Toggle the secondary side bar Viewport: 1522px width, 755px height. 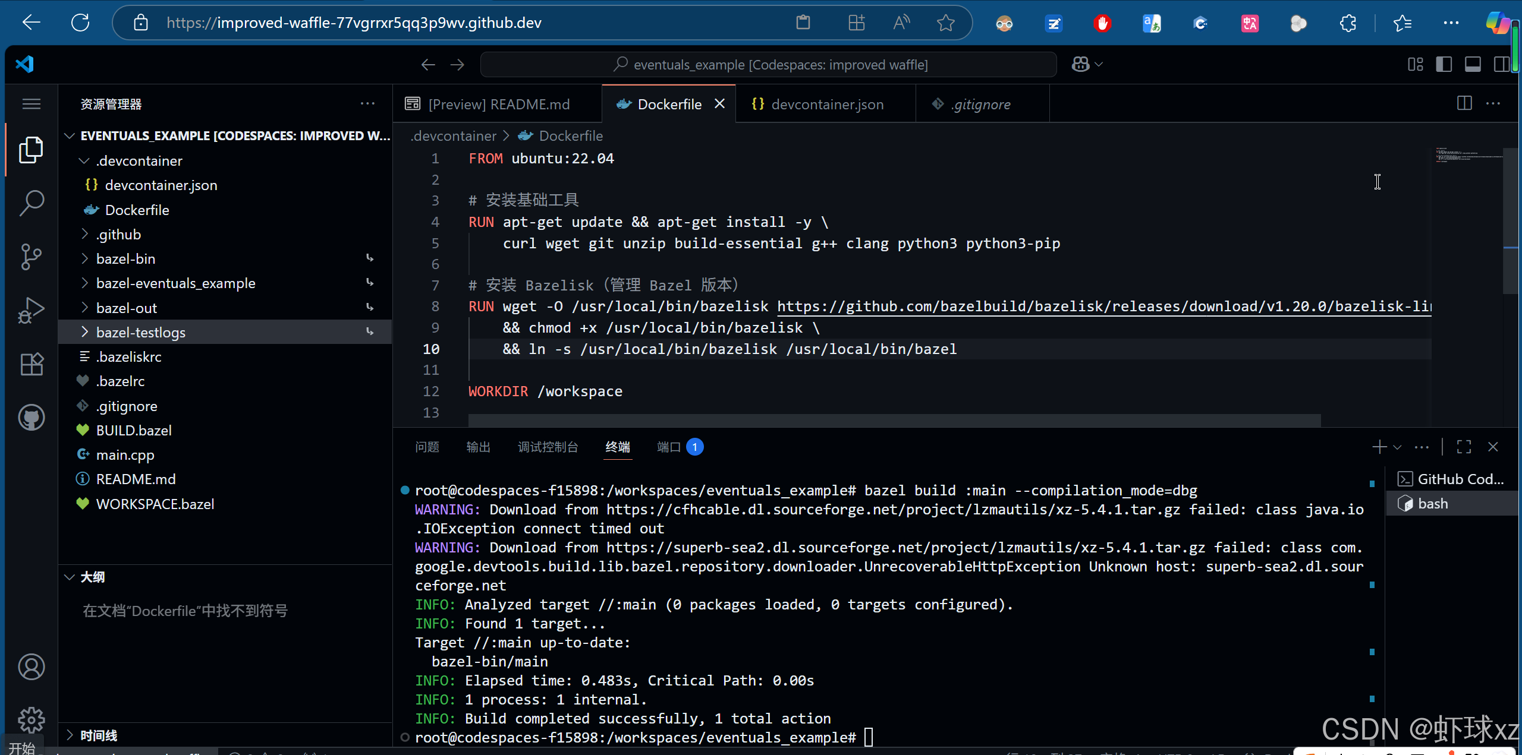coord(1501,64)
